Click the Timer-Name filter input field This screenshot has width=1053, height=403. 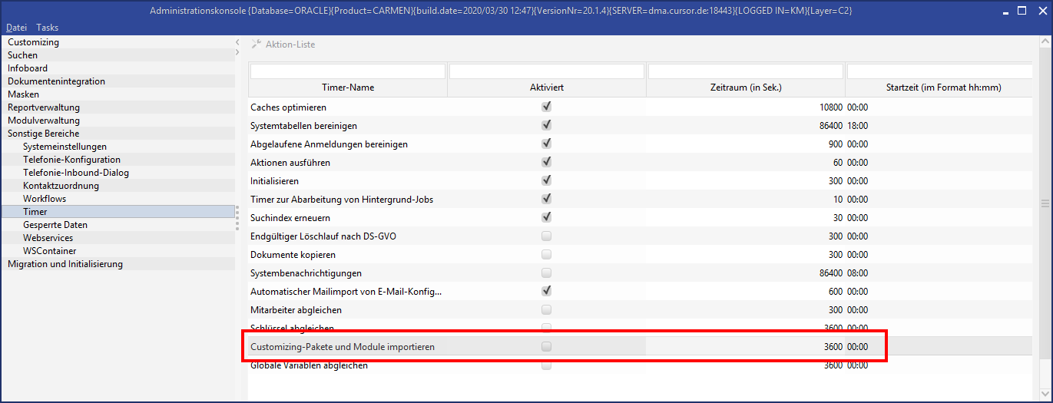348,71
